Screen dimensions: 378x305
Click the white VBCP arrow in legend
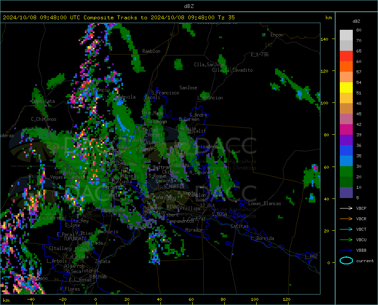[346, 208]
